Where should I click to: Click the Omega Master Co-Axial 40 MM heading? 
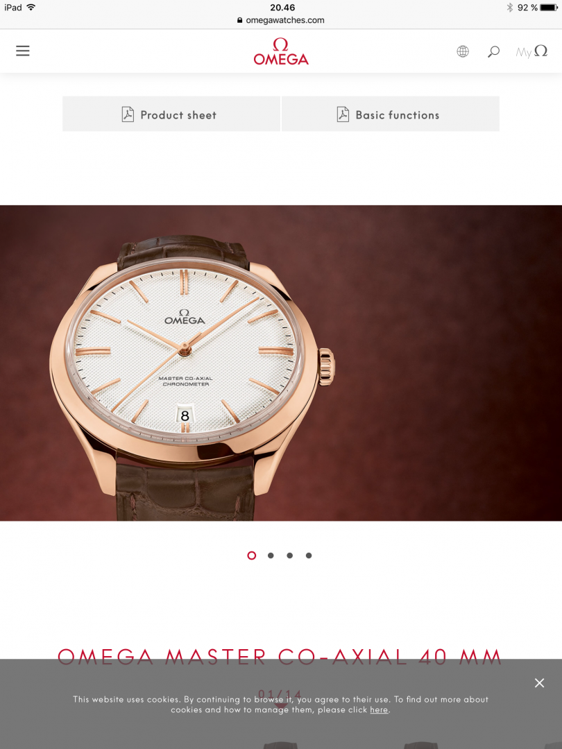tap(280, 657)
